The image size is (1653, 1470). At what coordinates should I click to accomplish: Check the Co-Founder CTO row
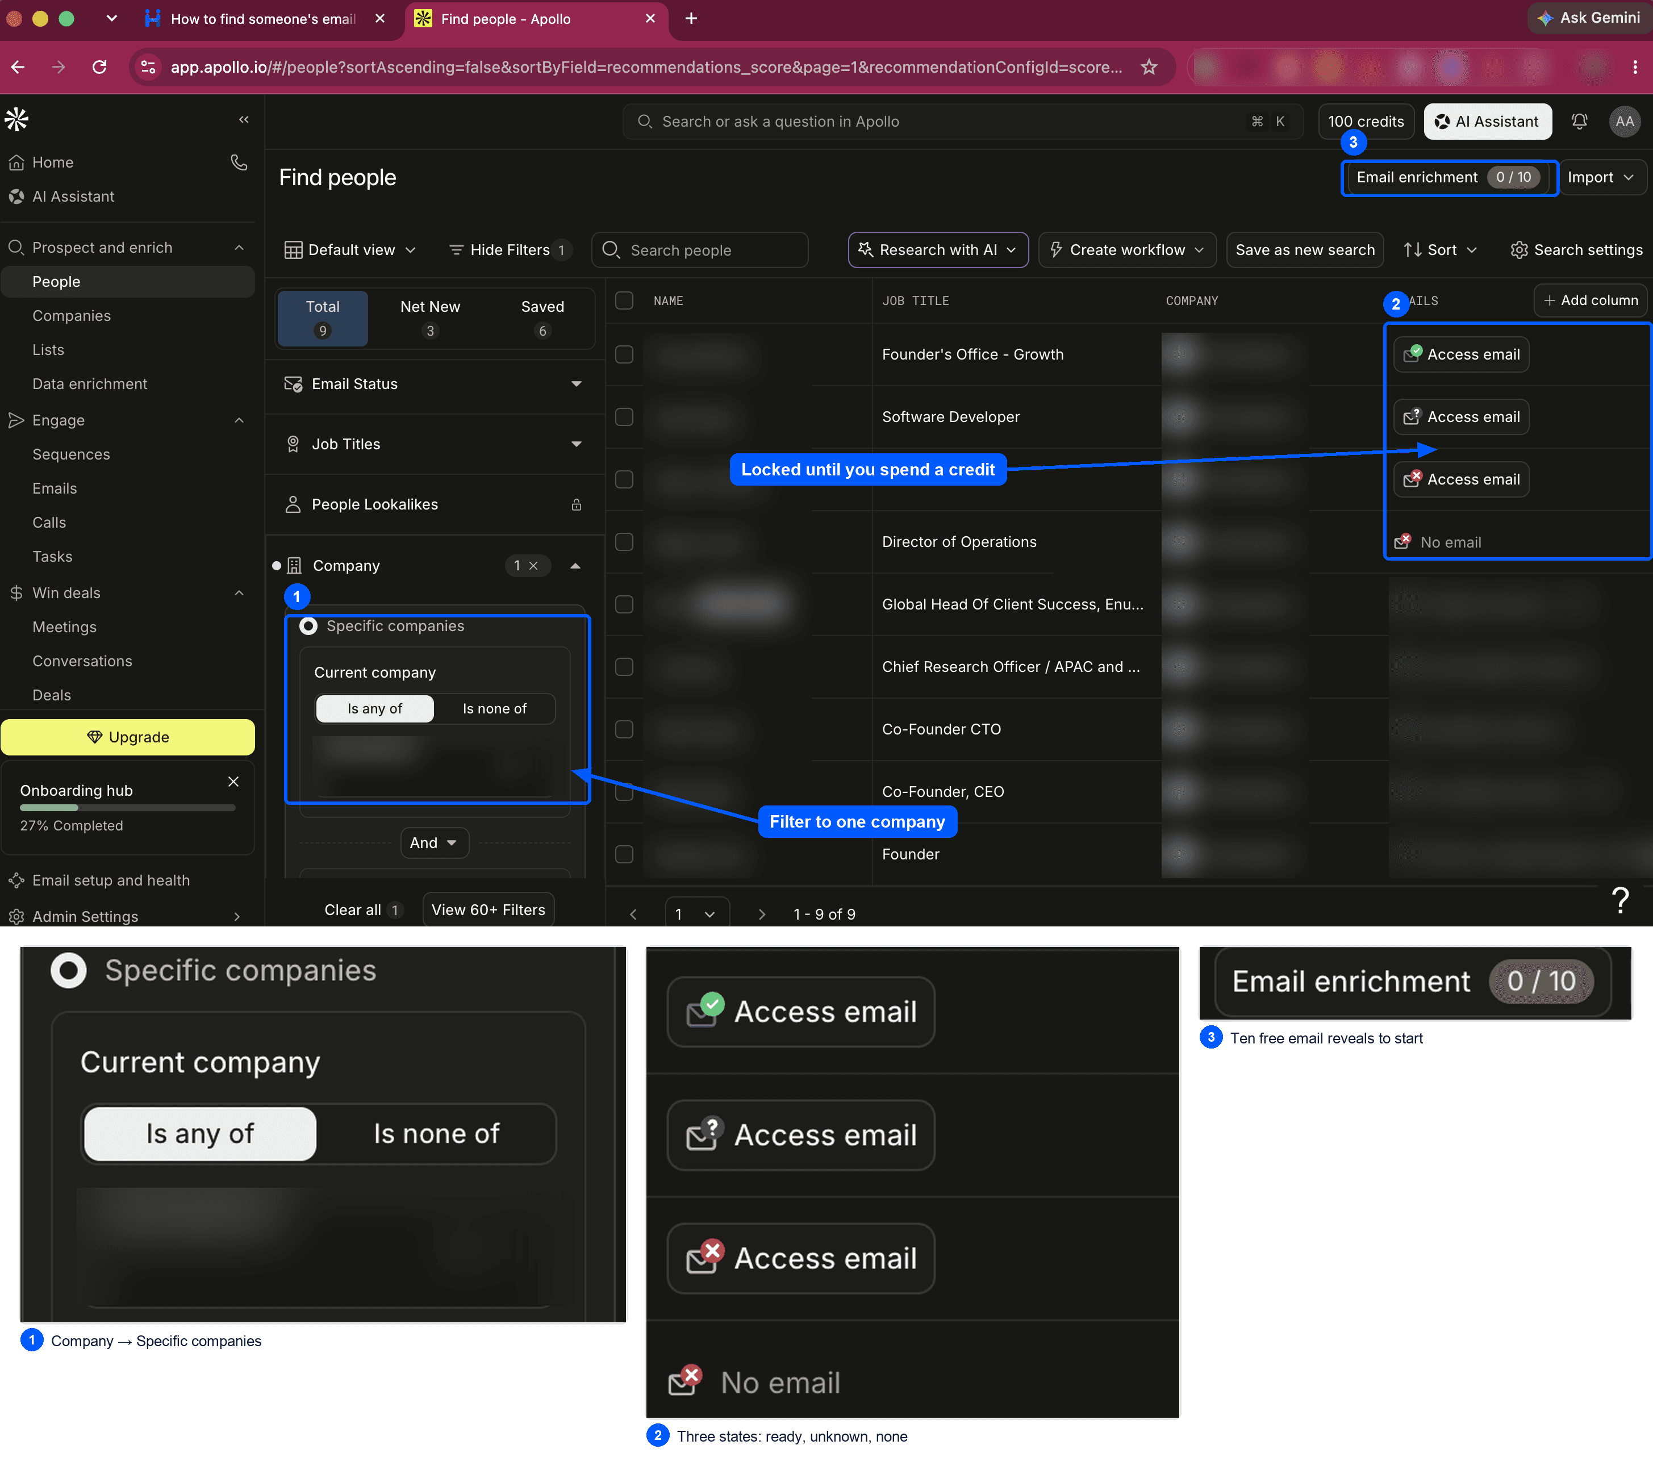click(624, 729)
